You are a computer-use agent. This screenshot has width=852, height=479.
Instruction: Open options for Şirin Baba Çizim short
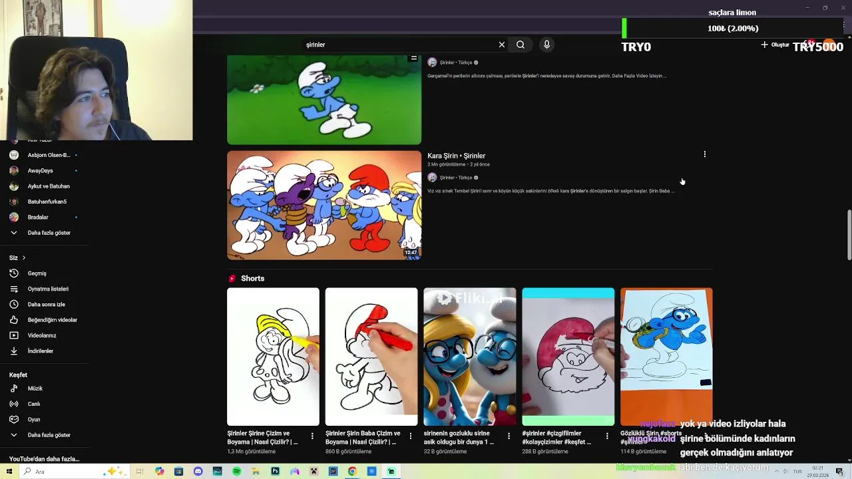411,436
